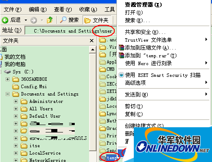Click the Documents and Settings folder icon
The height and width of the screenshot is (162, 212).
tap(16, 94)
